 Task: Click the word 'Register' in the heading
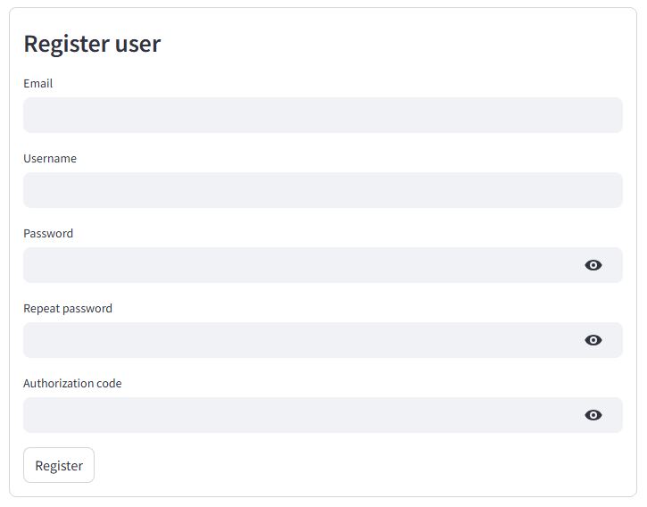67,44
